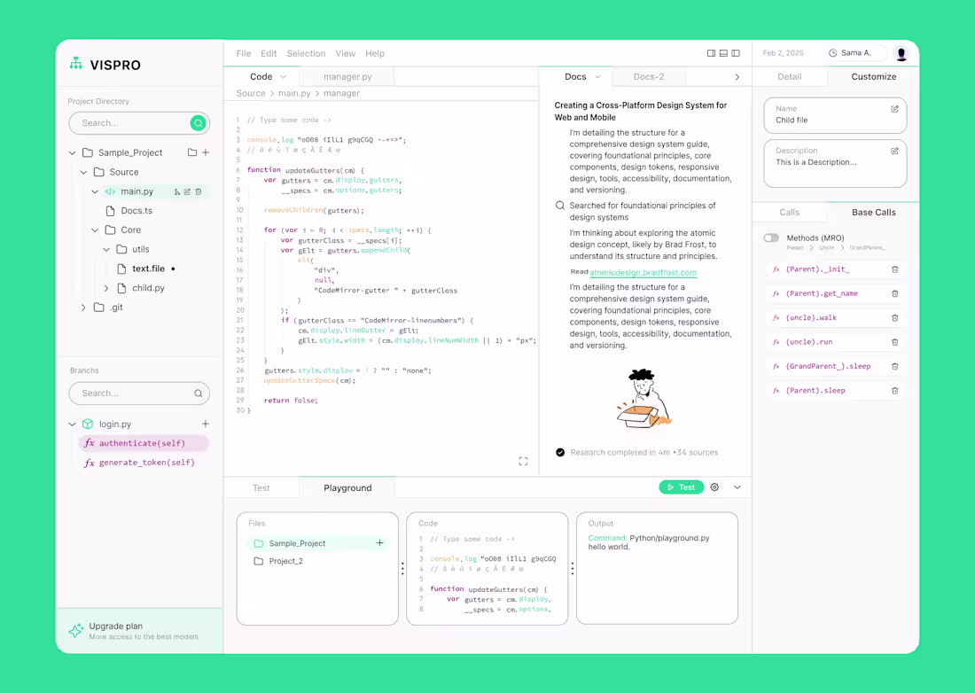This screenshot has width=975, height=693.
Task: Edit the Description field pencil icon
Action: click(895, 151)
